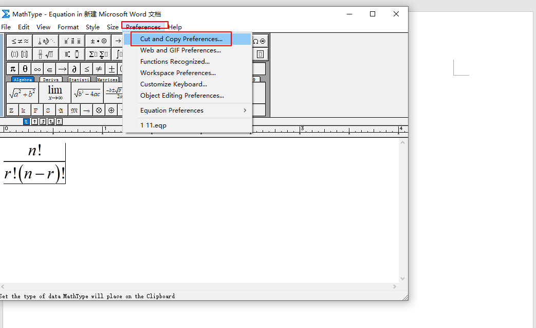Image resolution: width=536 pixels, height=328 pixels.
Task: Click the vertical scrollbar down arrow
Action: [402, 279]
